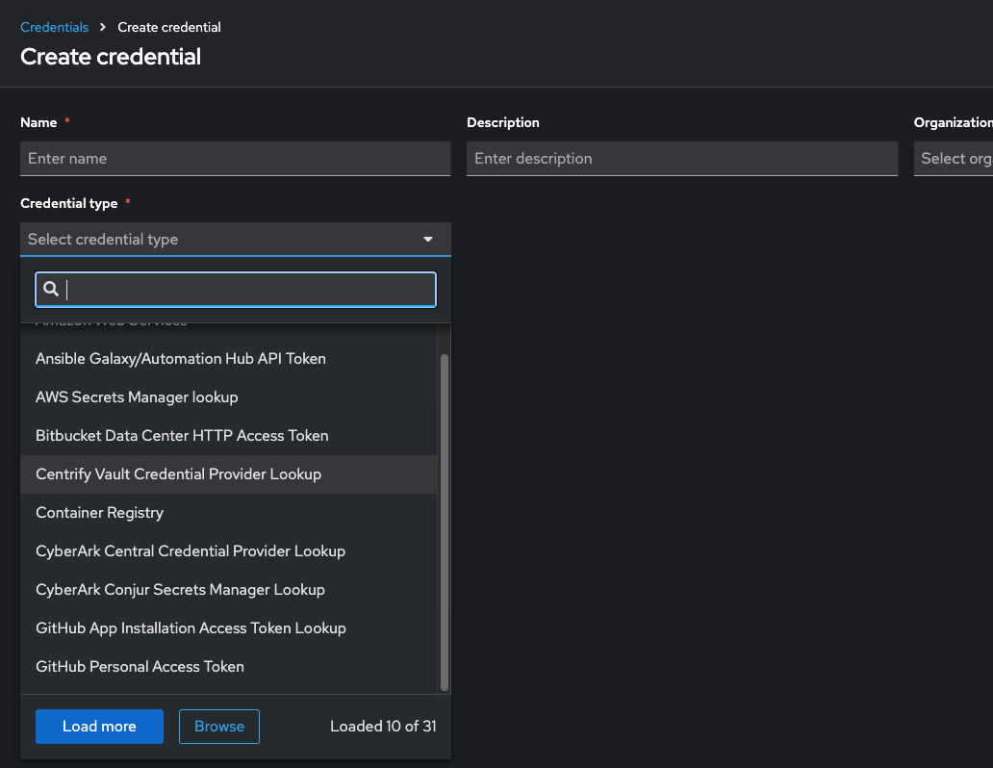Click the Browse button
Screen dimensions: 993x768
pos(219,727)
